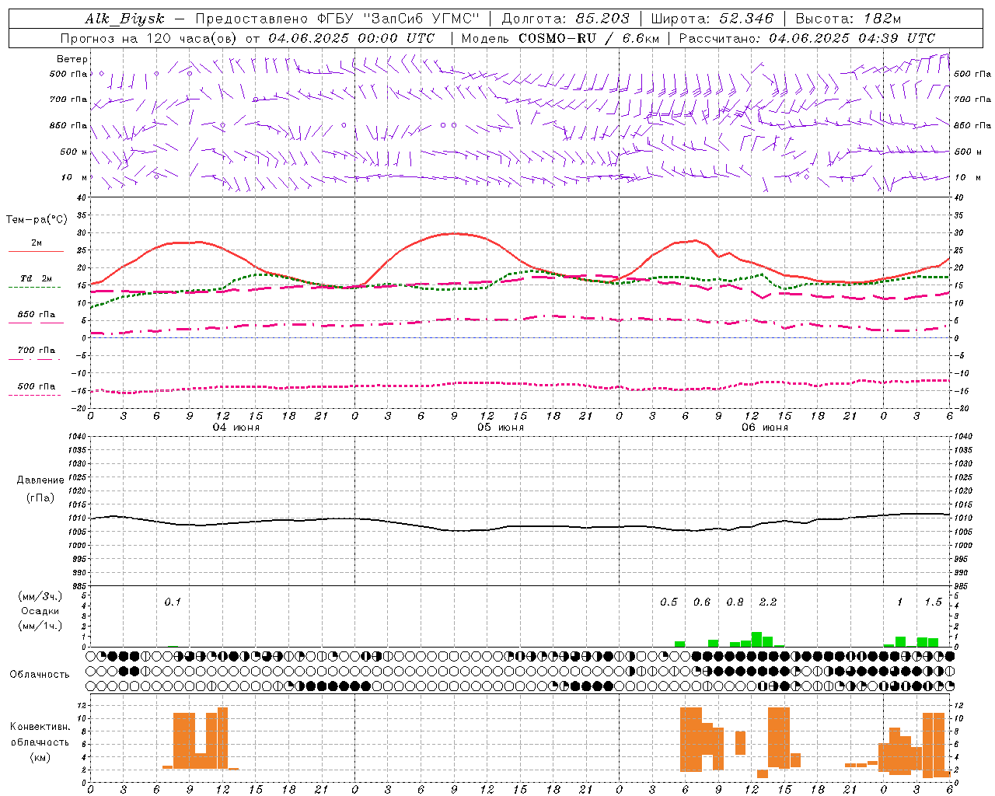Click the 06 июня date label
995x796 pixels.
764,428
